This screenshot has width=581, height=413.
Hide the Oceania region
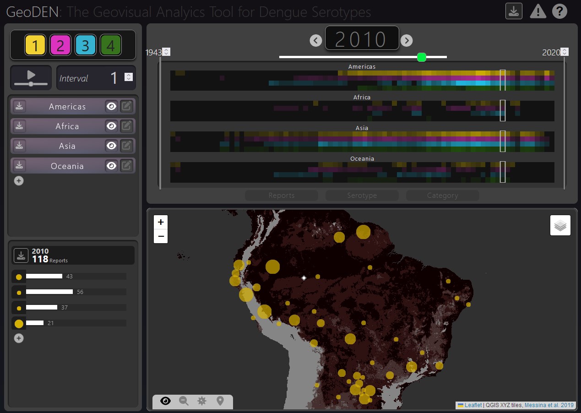click(x=111, y=165)
